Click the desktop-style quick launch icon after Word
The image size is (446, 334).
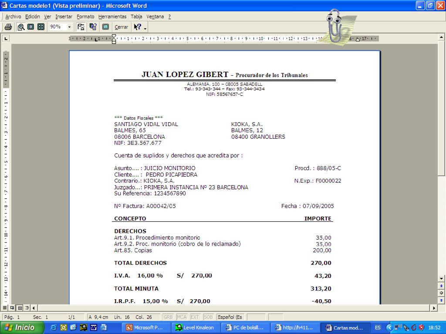click(x=103, y=327)
